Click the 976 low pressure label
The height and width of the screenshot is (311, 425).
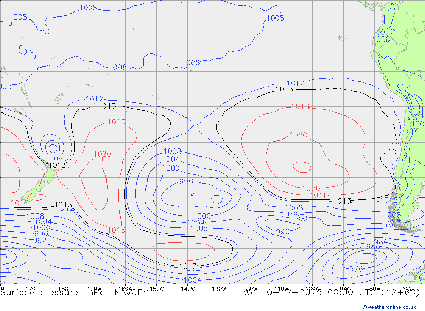356,269
